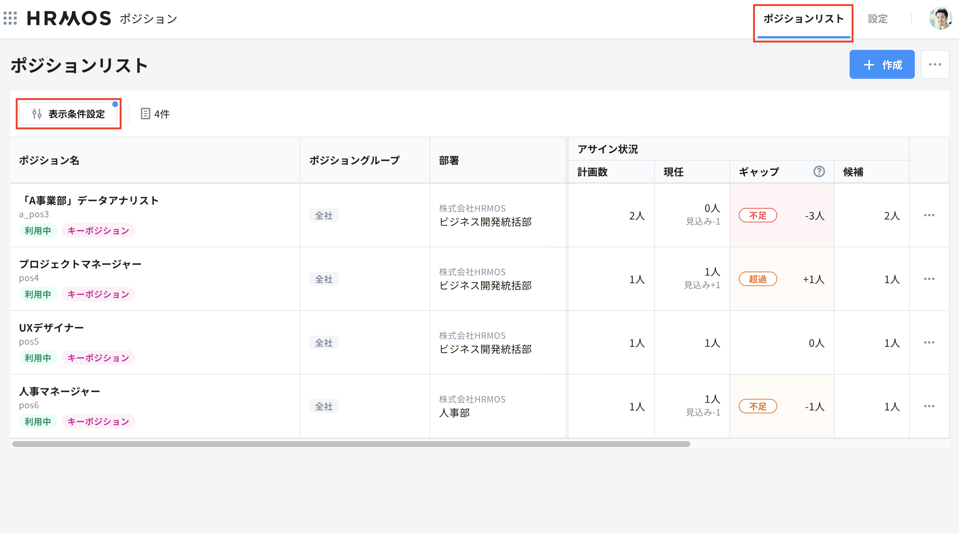Click the blue notification dot on 表示条件設定

116,105
